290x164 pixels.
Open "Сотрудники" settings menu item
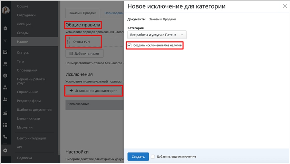coord(26,15)
